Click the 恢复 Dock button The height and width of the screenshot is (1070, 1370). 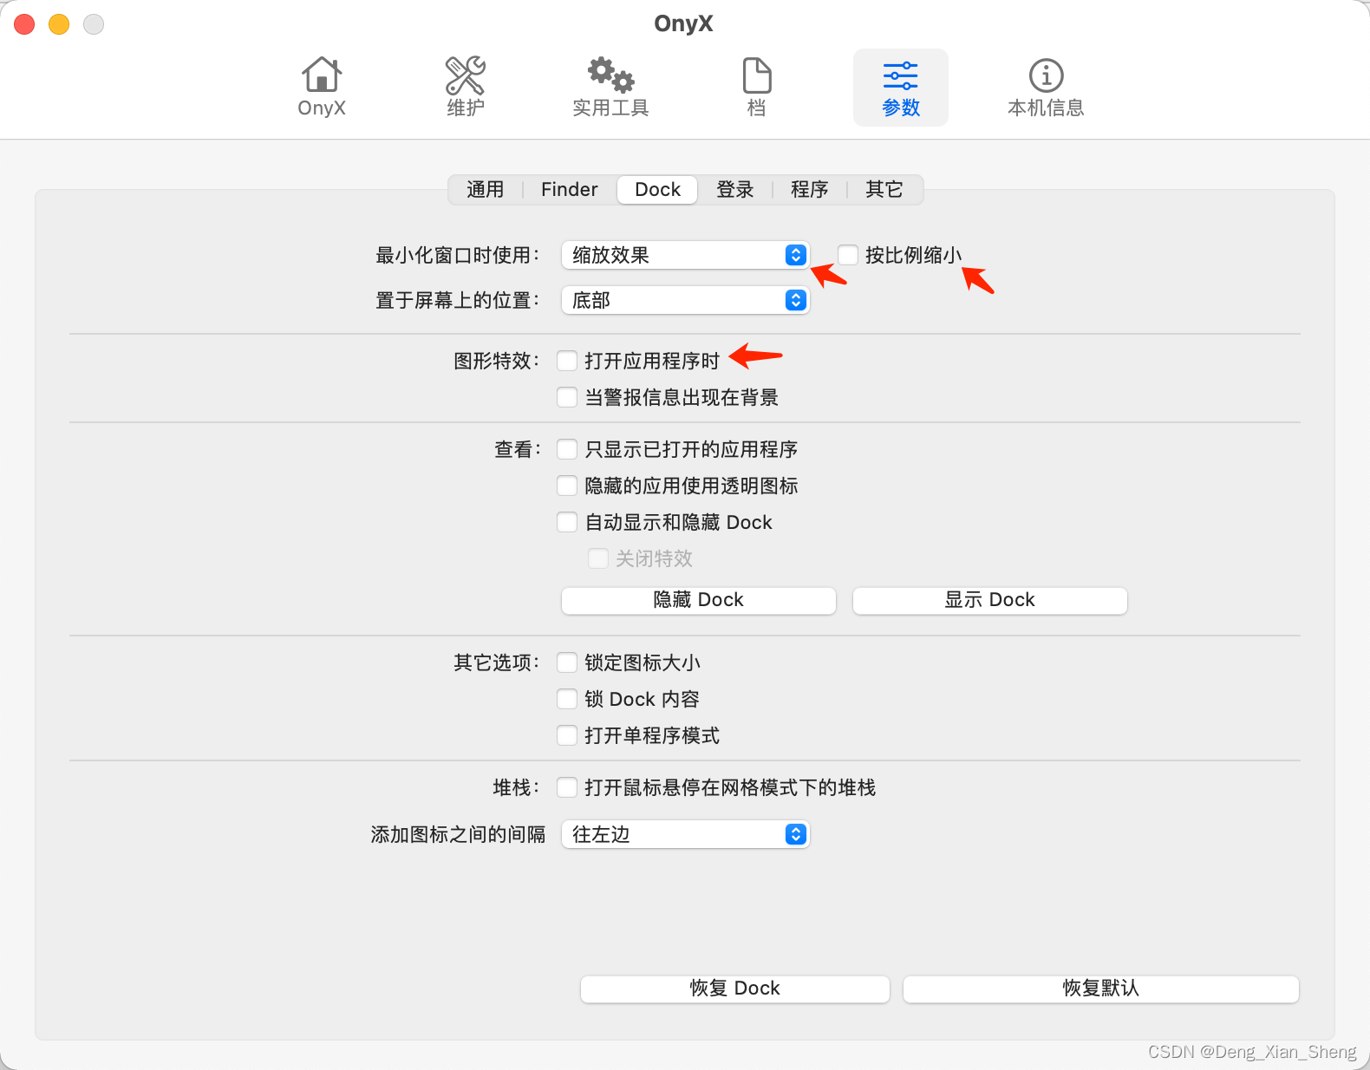point(735,988)
